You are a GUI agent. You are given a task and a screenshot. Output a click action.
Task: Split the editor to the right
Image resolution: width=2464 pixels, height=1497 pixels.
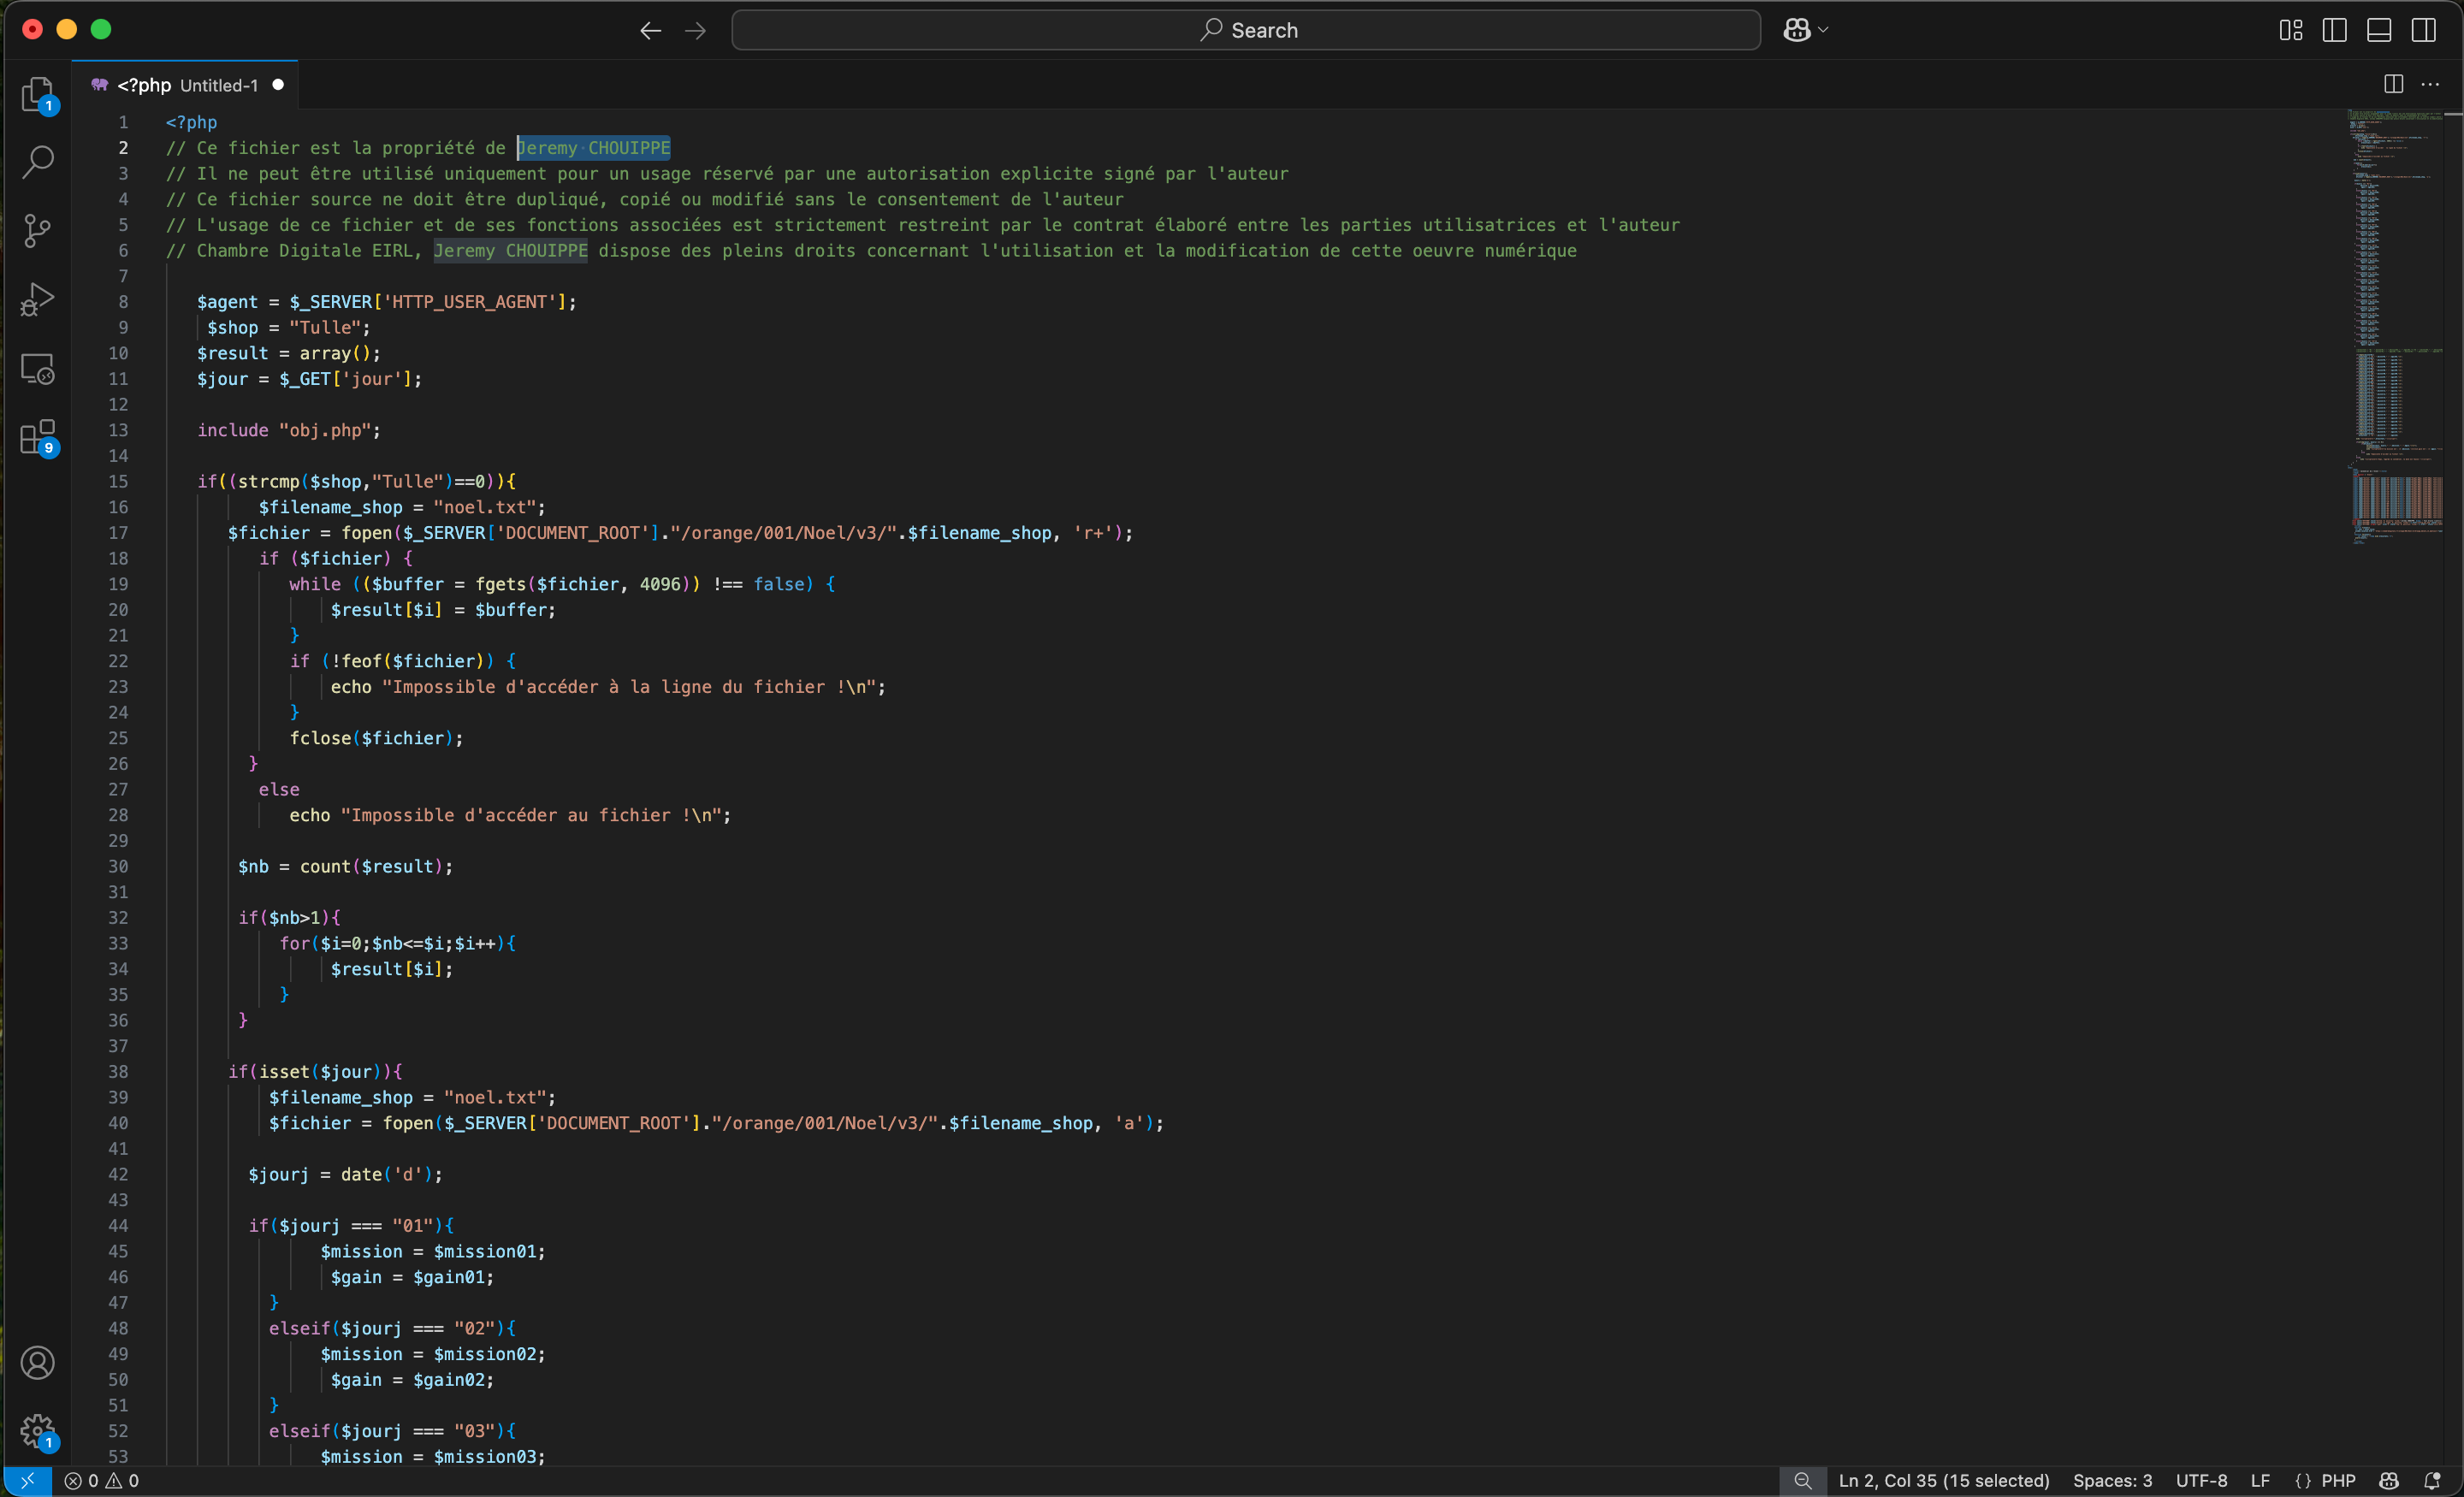[2393, 85]
